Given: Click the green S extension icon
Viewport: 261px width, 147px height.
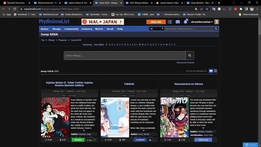Looking at the screenshot, I should pyautogui.click(x=230, y=9).
